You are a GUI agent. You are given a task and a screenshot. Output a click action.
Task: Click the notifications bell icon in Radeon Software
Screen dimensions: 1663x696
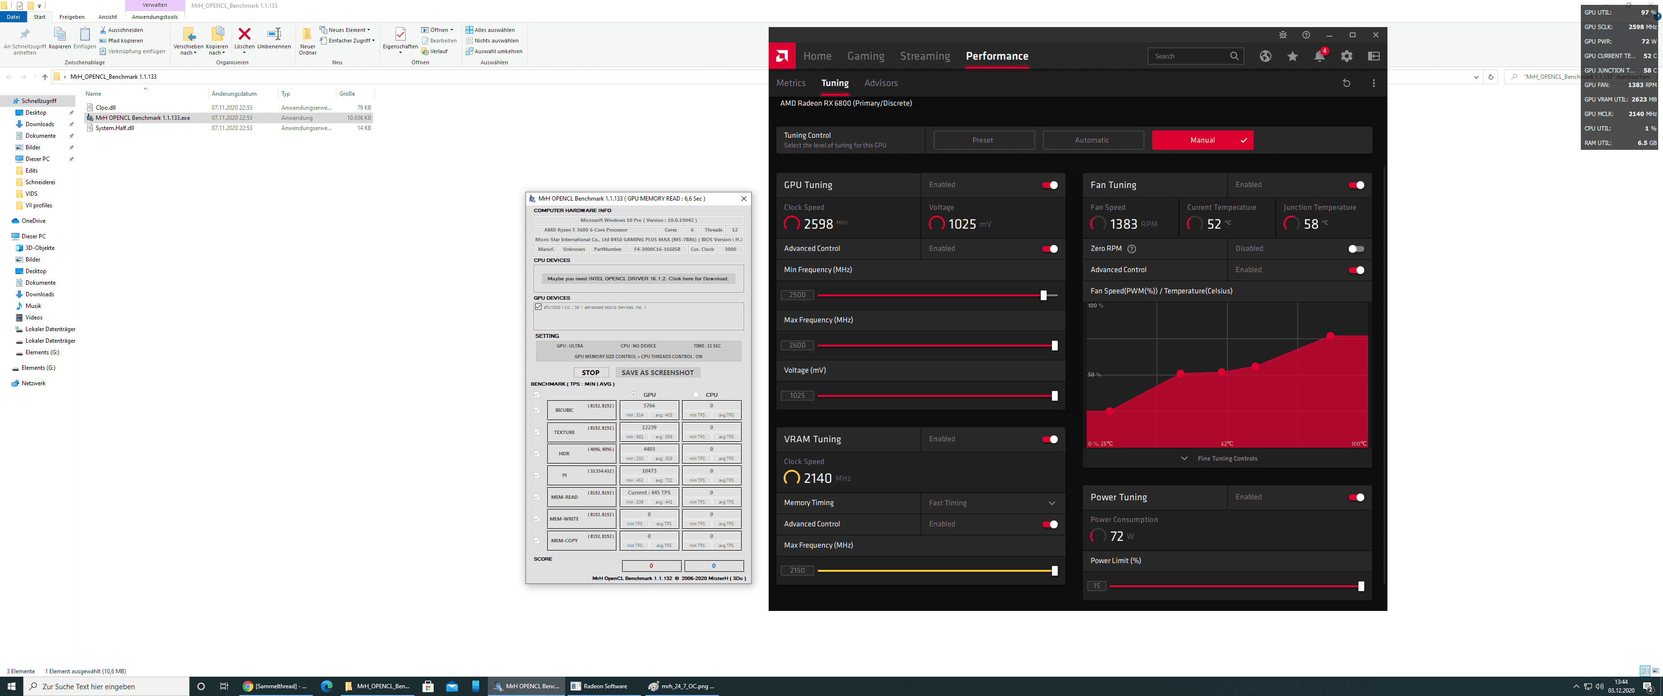pyautogui.click(x=1318, y=56)
